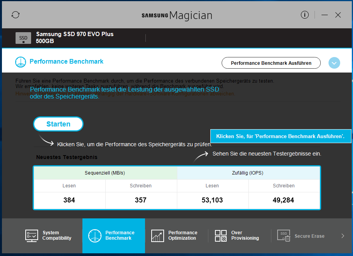The image size is (353, 256).
Task: Click random read value 53,103
Action: tap(212, 200)
